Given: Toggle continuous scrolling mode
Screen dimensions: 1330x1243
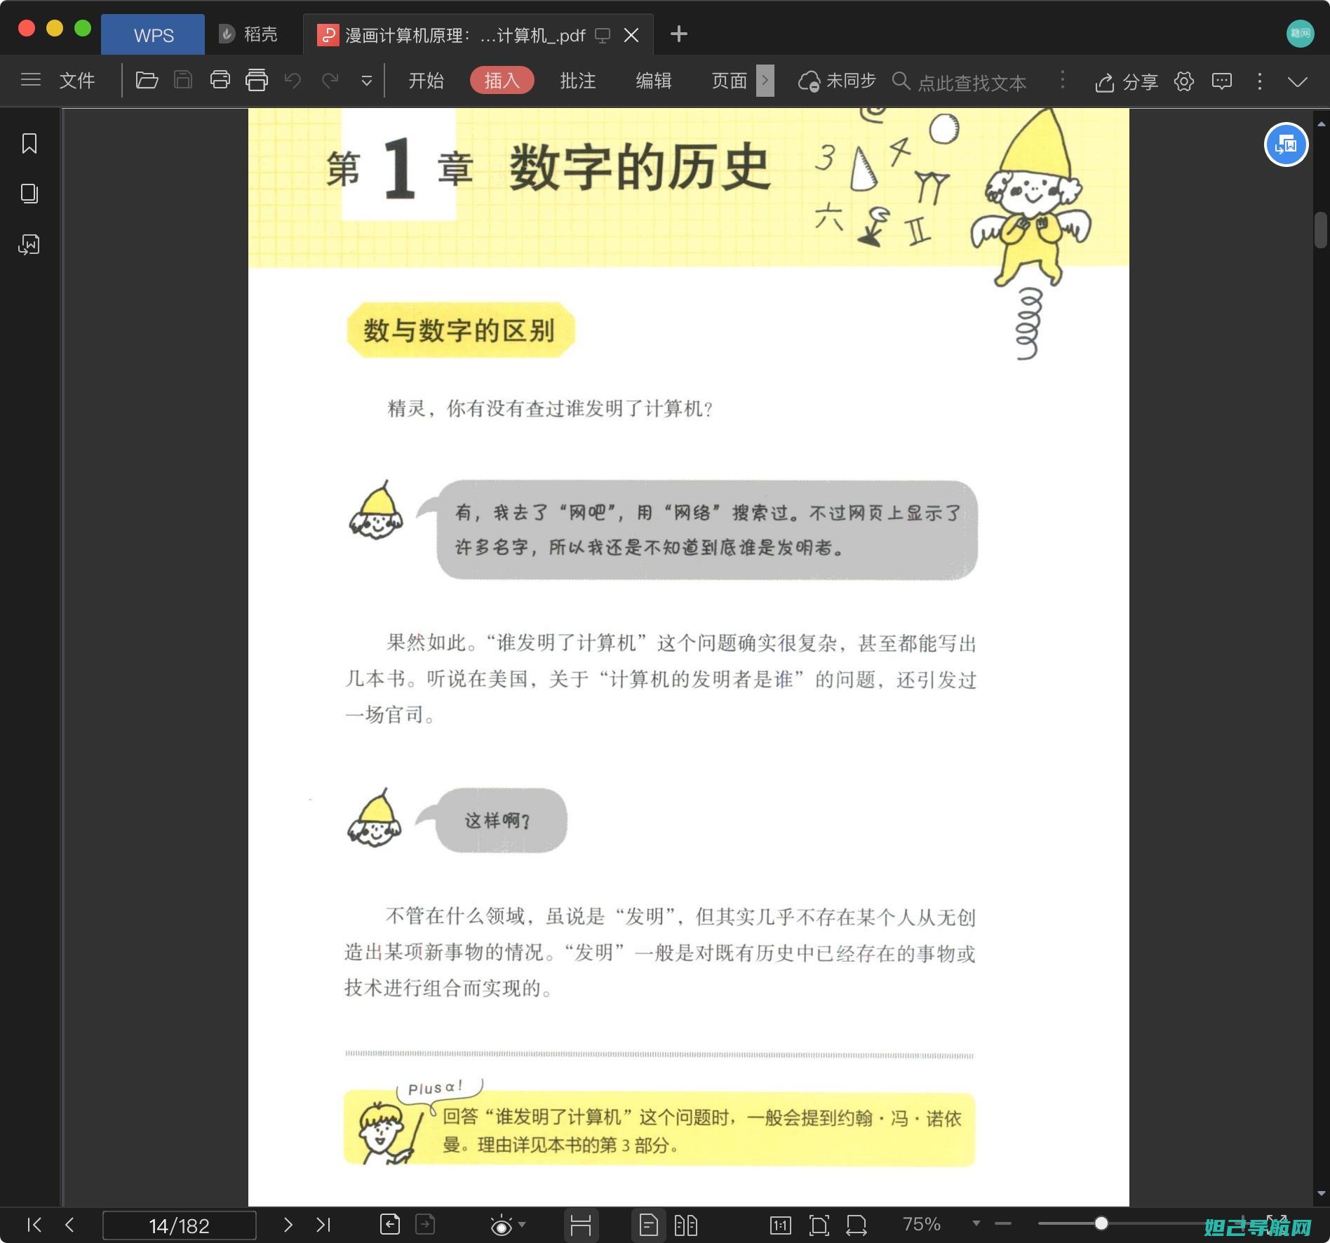Looking at the screenshot, I should [581, 1225].
